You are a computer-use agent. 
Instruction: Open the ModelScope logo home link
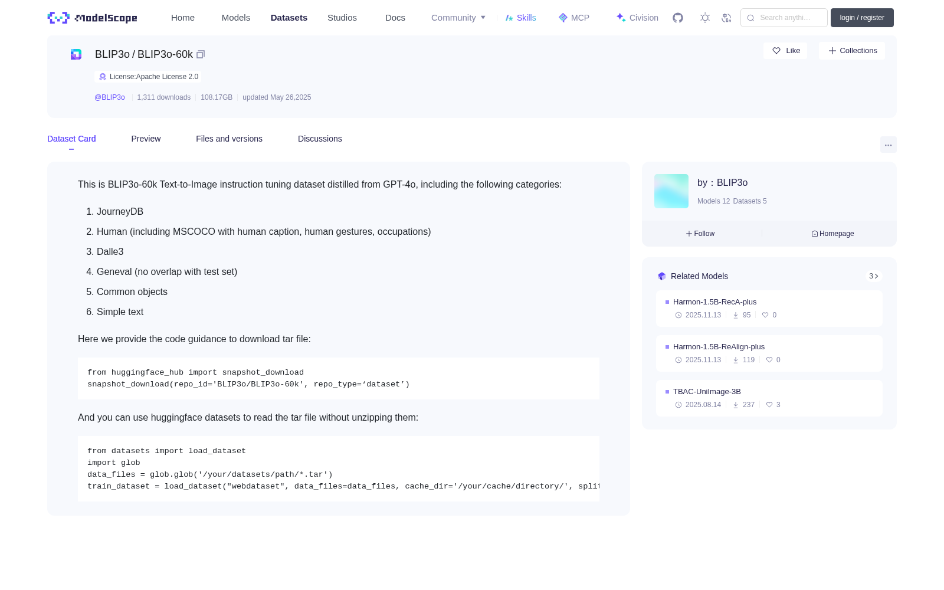coord(92,18)
